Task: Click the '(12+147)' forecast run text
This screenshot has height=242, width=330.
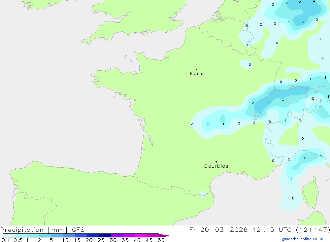Action: [313, 229]
